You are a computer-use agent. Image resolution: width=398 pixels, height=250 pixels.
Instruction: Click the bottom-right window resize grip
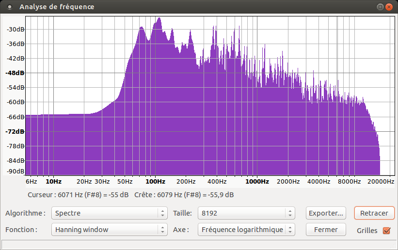(x=394, y=246)
